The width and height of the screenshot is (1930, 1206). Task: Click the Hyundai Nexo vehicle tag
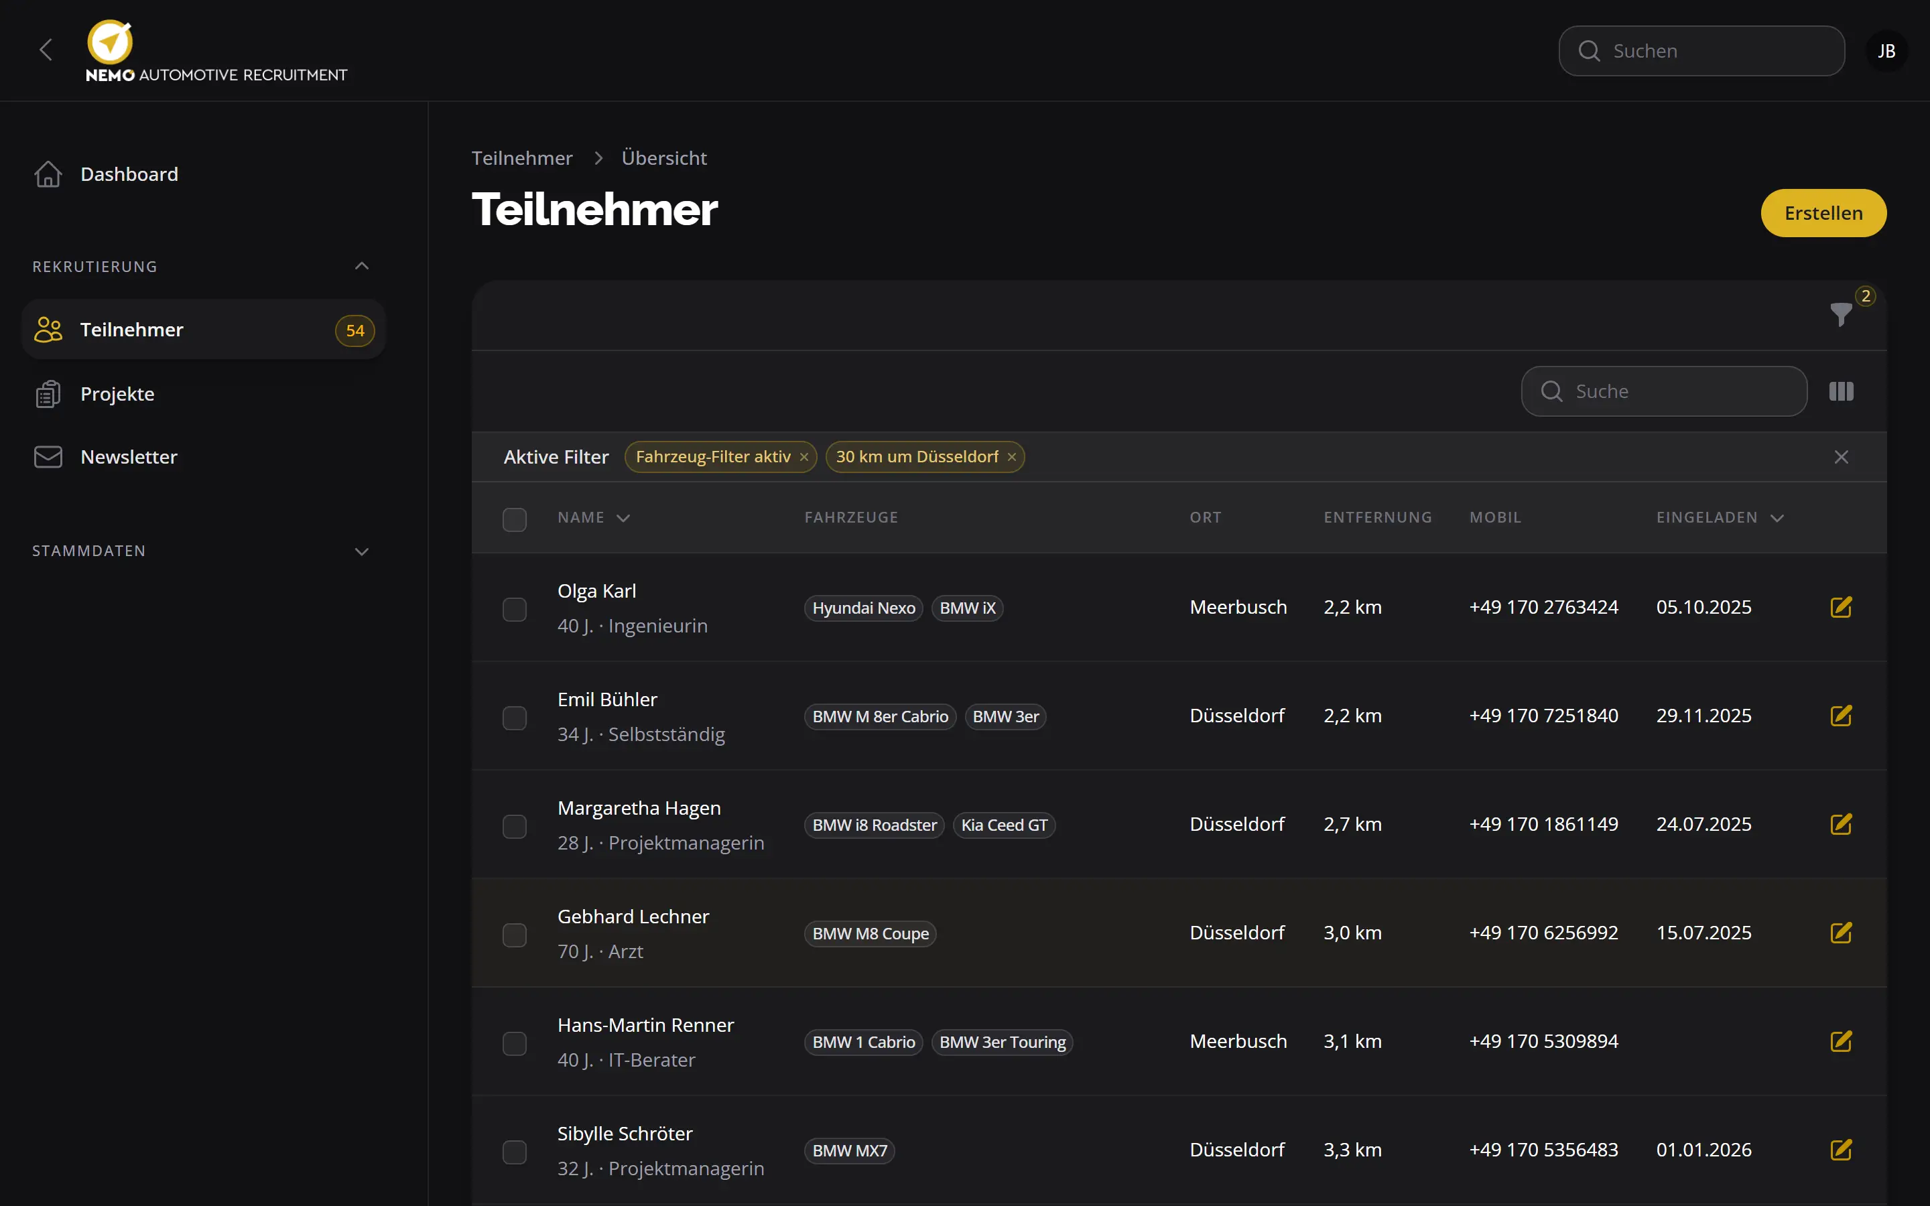pyautogui.click(x=863, y=608)
